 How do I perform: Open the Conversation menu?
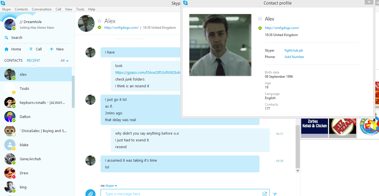click(42, 9)
